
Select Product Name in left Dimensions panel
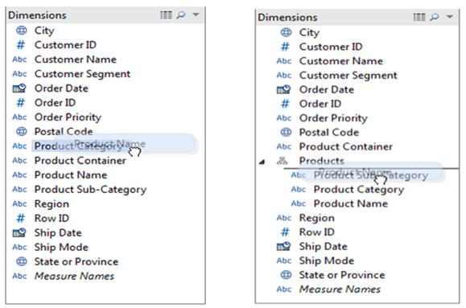(71, 175)
